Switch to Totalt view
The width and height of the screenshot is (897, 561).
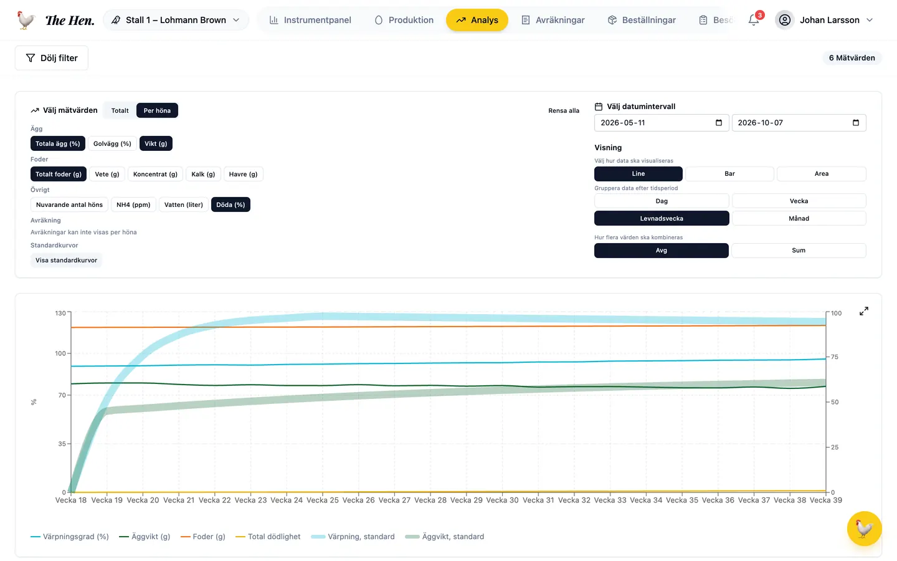tap(120, 110)
